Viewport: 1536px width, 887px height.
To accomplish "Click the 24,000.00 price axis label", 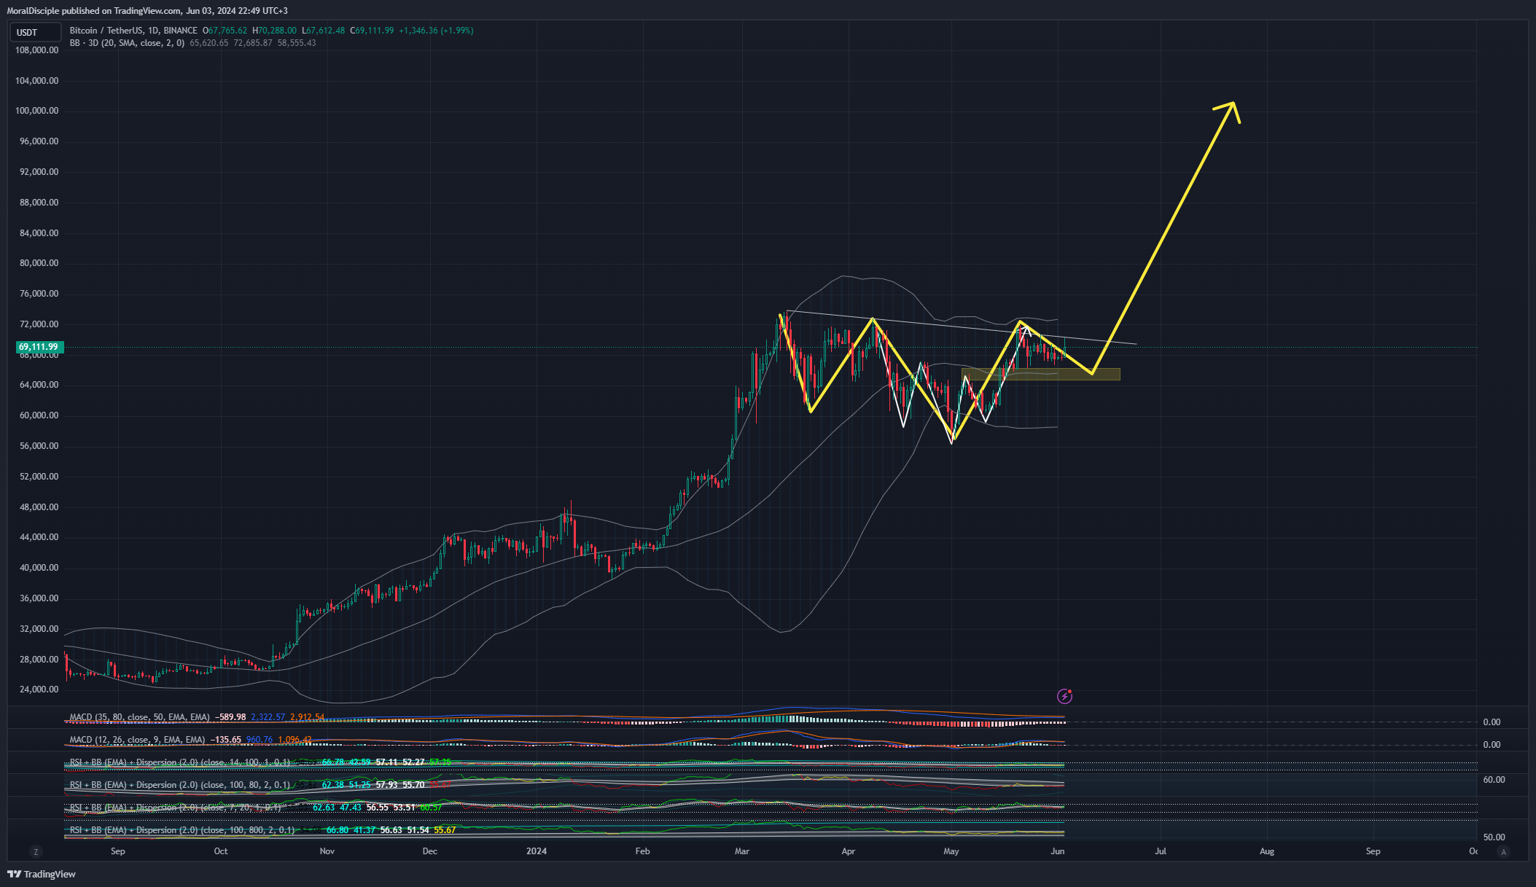I will point(39,689).
